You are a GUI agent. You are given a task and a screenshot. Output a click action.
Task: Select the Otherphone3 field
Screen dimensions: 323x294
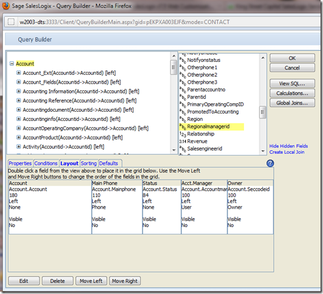(x=202, y=82)
